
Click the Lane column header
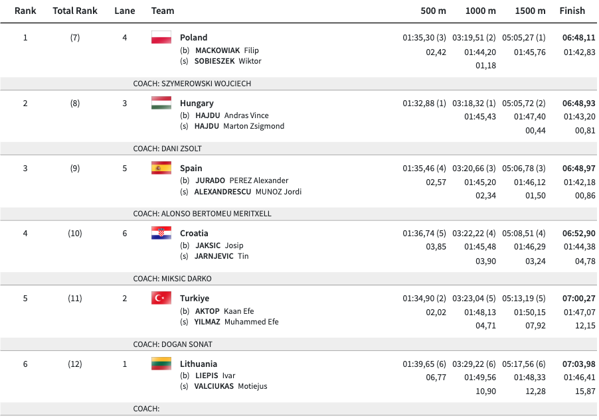tap(124, 11)
